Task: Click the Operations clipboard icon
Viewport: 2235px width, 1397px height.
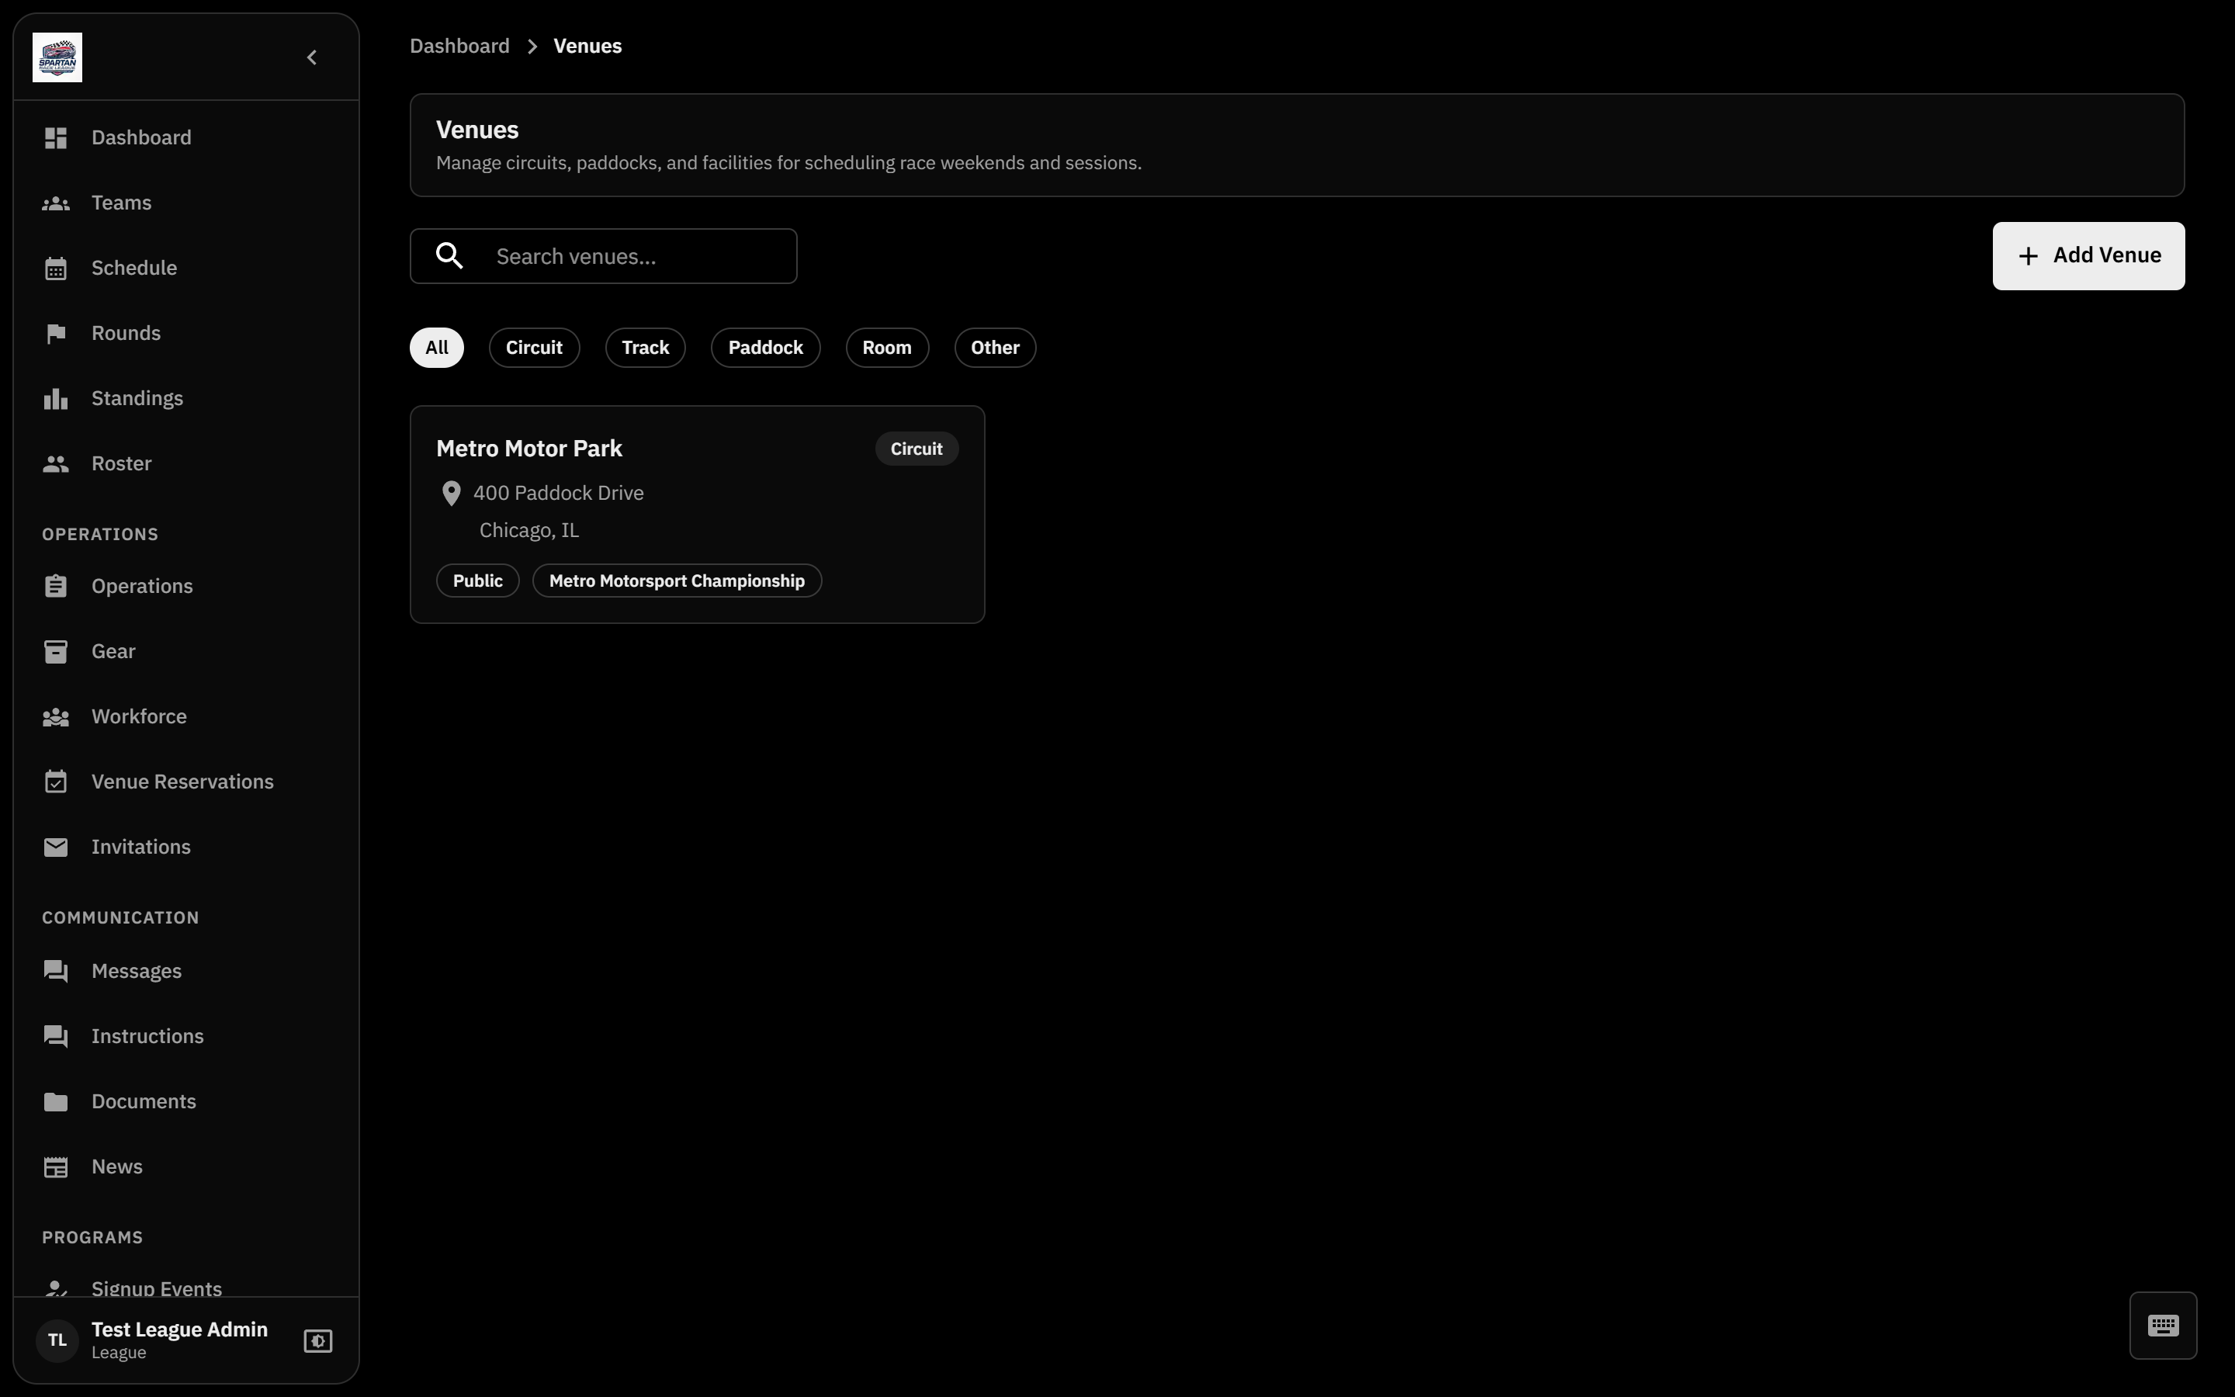Action: [55, 587]
